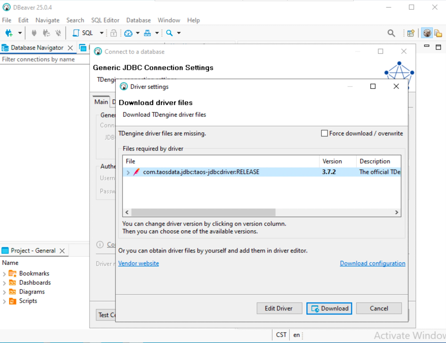Screen dimensions: 446x343
Task: Click the transaction lock toolbar icon
Action: [114, 33]
